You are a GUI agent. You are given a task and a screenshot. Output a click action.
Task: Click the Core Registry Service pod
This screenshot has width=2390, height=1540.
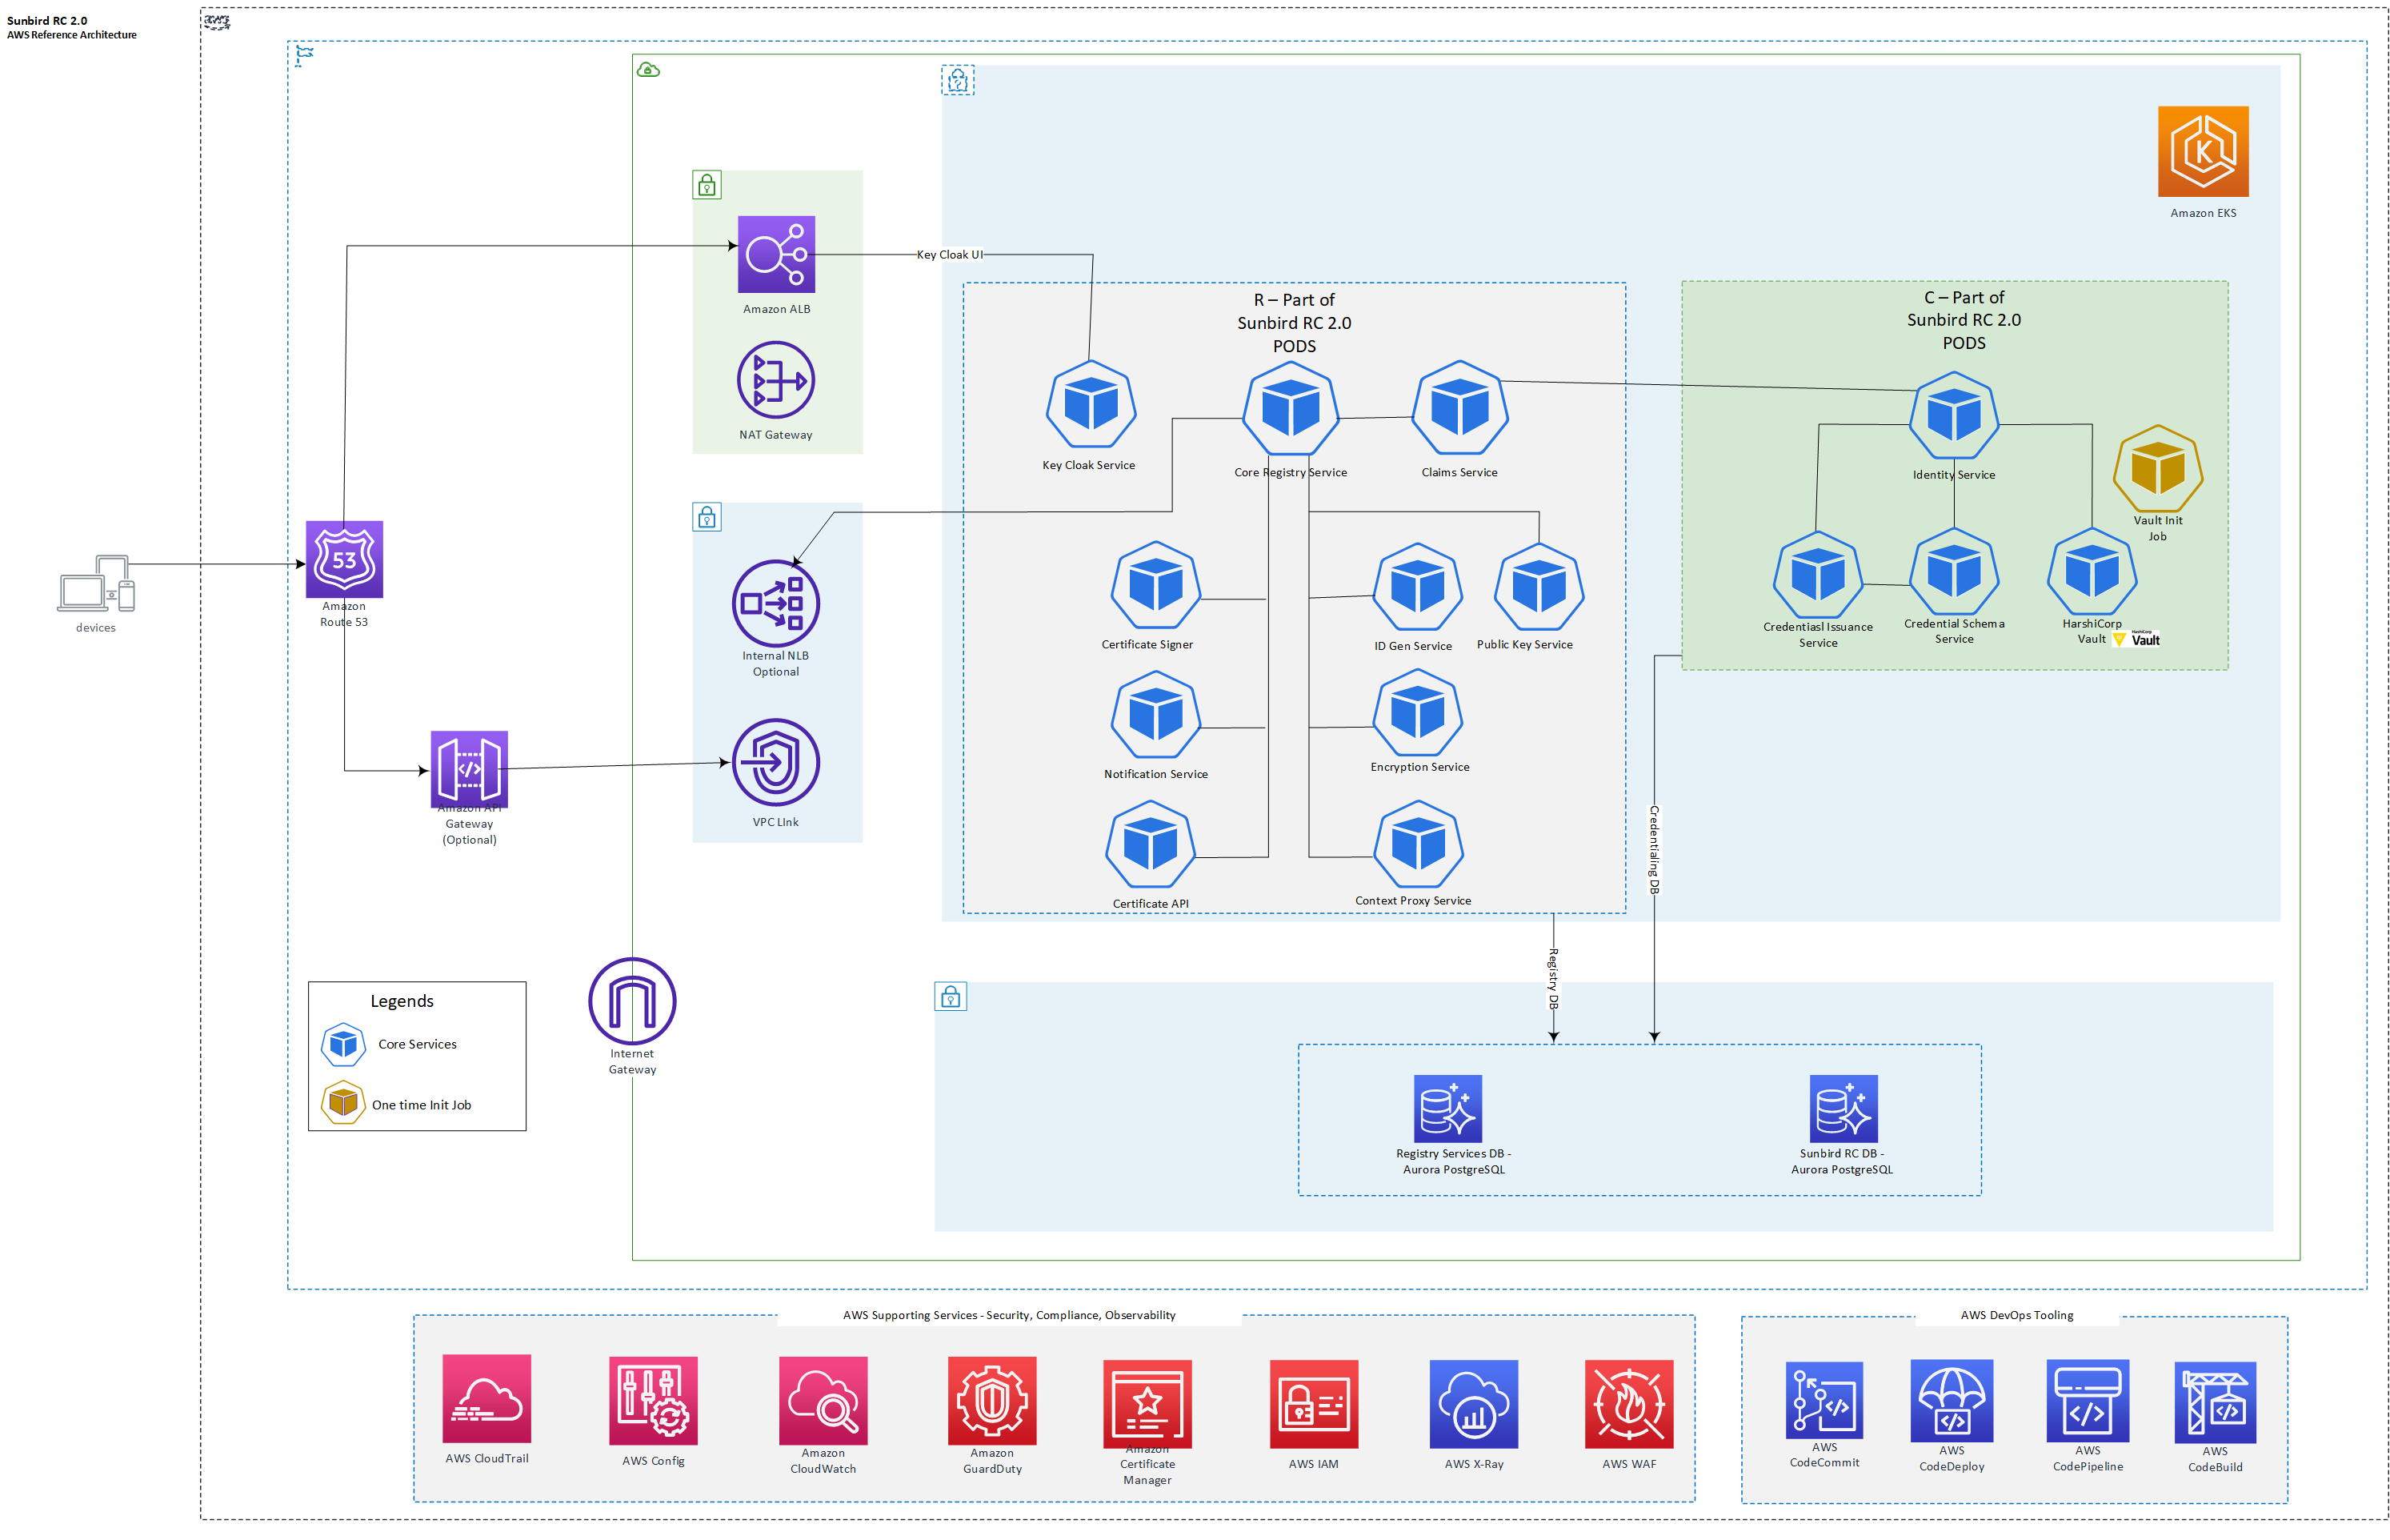coord(1291,409)
